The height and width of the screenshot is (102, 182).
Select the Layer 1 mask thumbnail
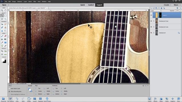[x=160, y=15]
